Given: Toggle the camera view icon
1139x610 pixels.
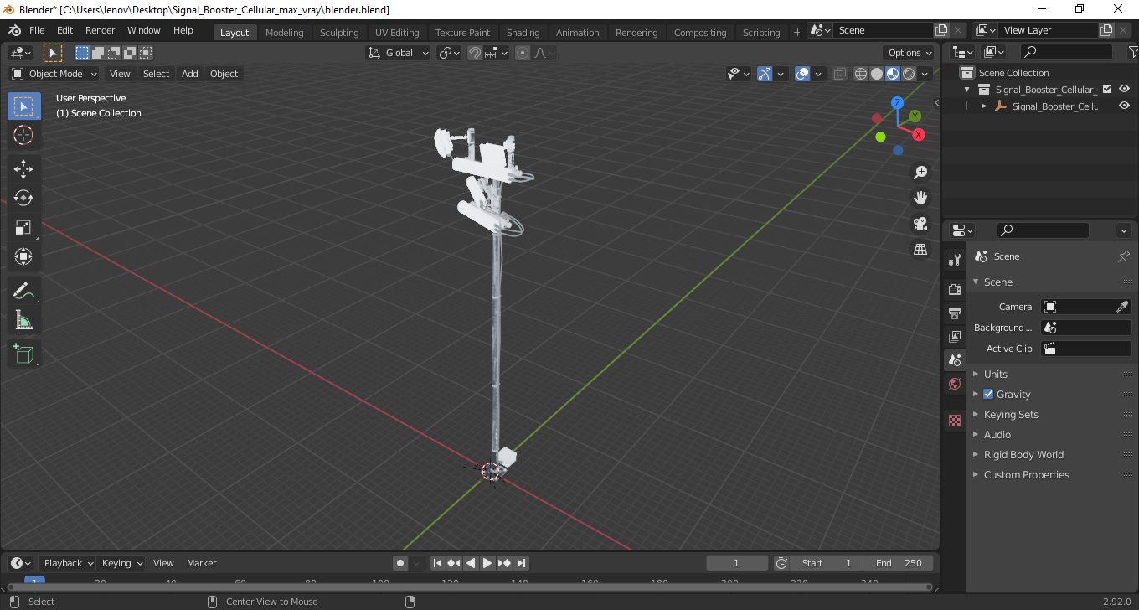Looking at the screenshot, I should coord(920,224).
